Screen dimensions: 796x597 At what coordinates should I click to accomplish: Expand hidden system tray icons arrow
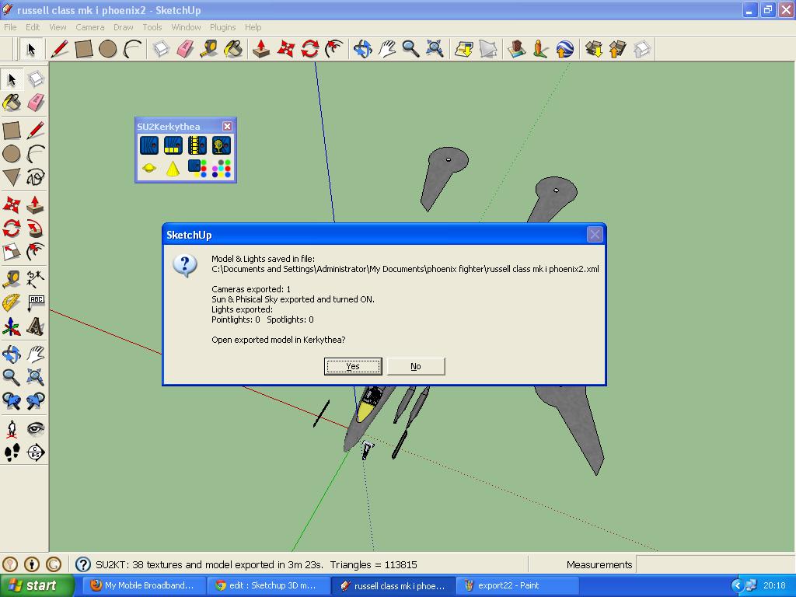click(x=737, y=586)
